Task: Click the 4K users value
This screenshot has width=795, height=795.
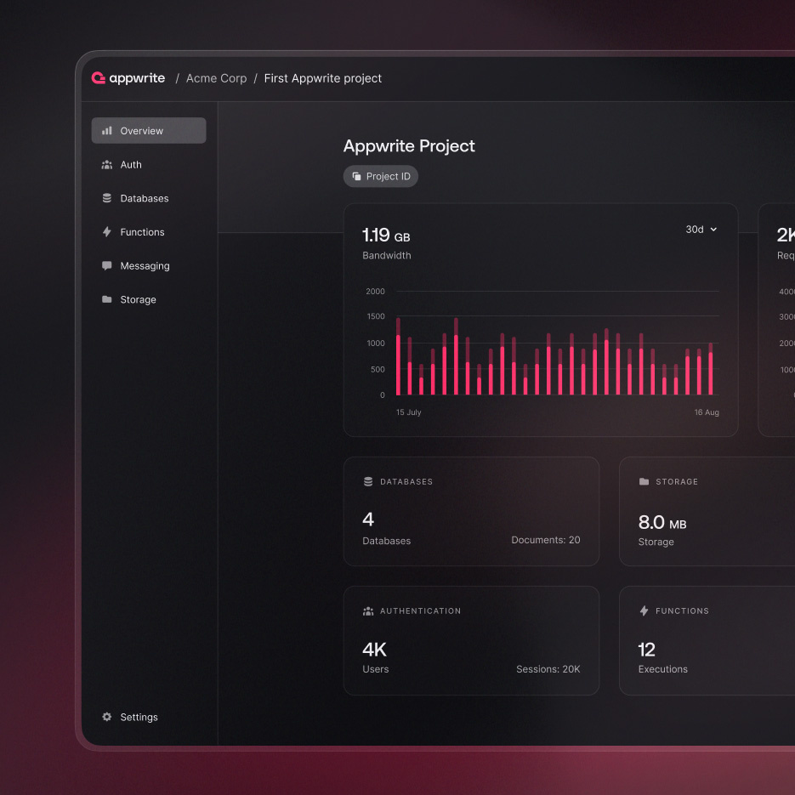Action: pyautogui.click(x=375, y=650)
